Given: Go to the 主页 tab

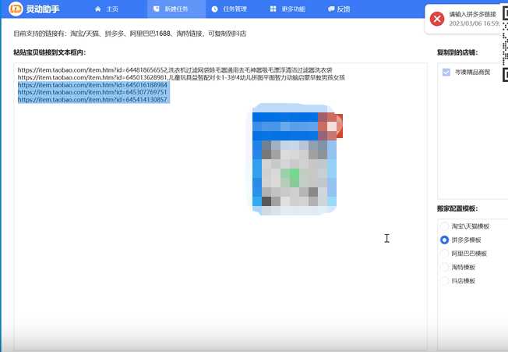Looking at the screenshot, I should 111,9.
